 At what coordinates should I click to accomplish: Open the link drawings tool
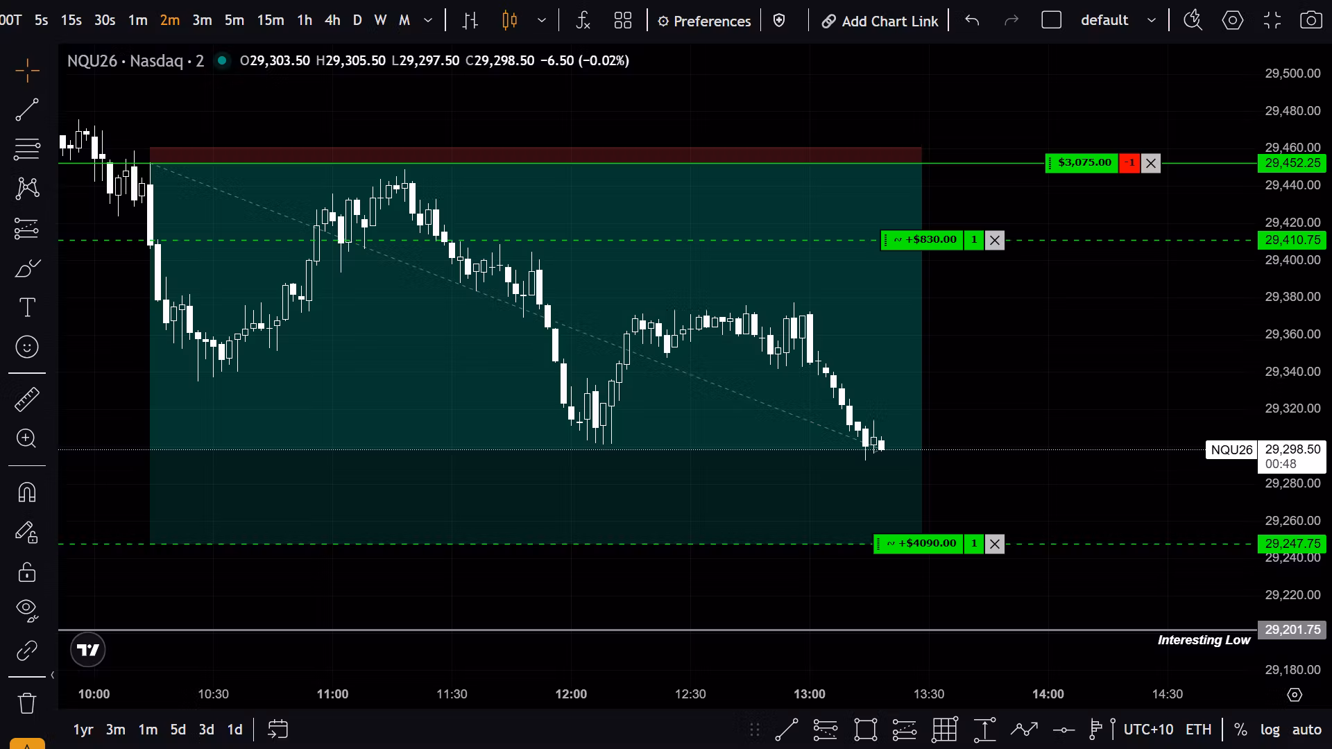[x=27, y=651]
